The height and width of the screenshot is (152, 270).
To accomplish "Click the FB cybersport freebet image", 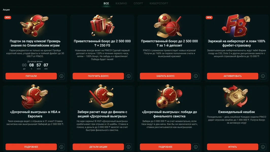I will click(236, 25).
